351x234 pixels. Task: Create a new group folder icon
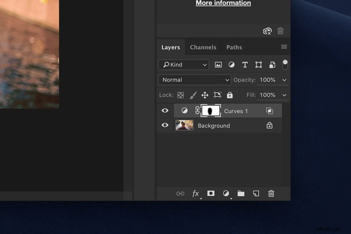pos(241,193)
